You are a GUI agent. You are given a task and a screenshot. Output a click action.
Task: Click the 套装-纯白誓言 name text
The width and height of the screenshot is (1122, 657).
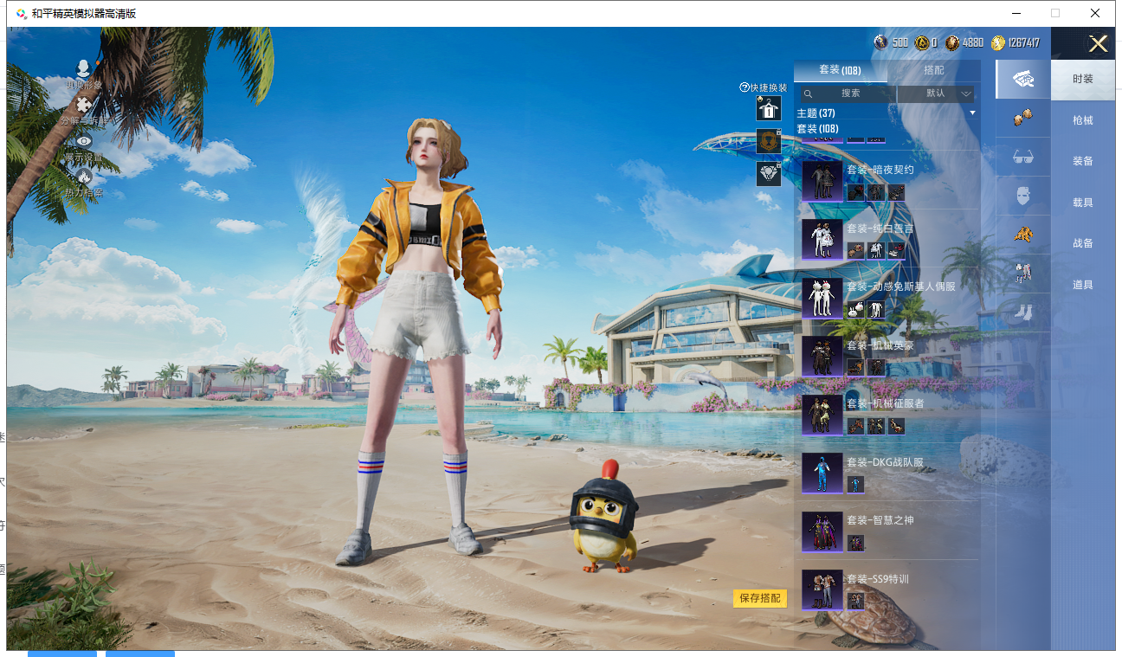880,229
